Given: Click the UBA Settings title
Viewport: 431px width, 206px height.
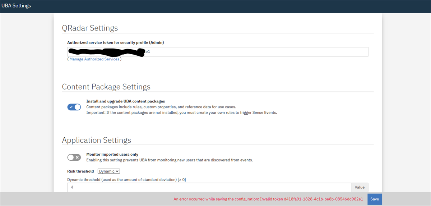Looking at the screenshot, I should point(16,6).
